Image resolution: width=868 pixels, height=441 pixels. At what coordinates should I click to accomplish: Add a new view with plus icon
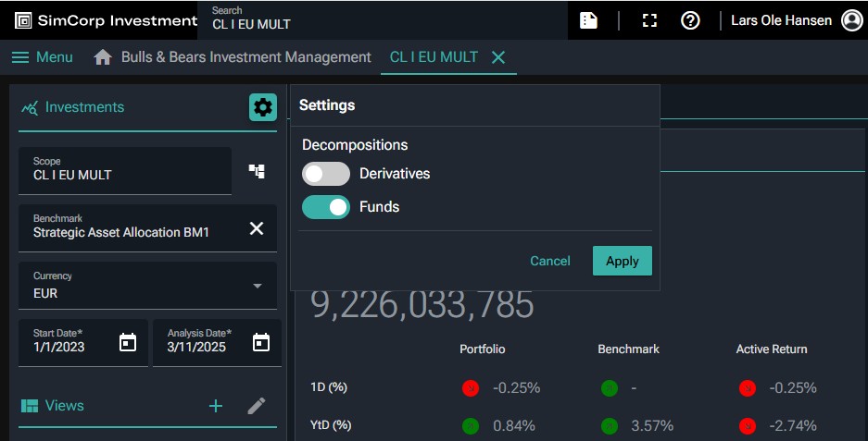(x=216, y=406)
